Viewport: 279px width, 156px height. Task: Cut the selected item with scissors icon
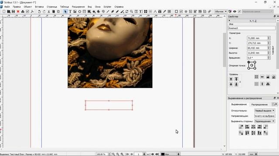coord(49,12)
